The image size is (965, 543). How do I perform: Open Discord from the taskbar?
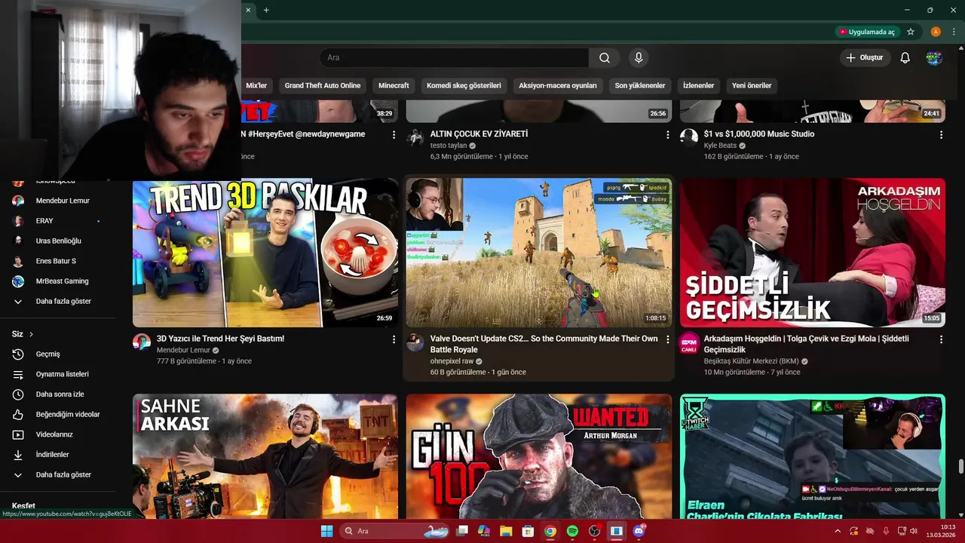(639, 531)
